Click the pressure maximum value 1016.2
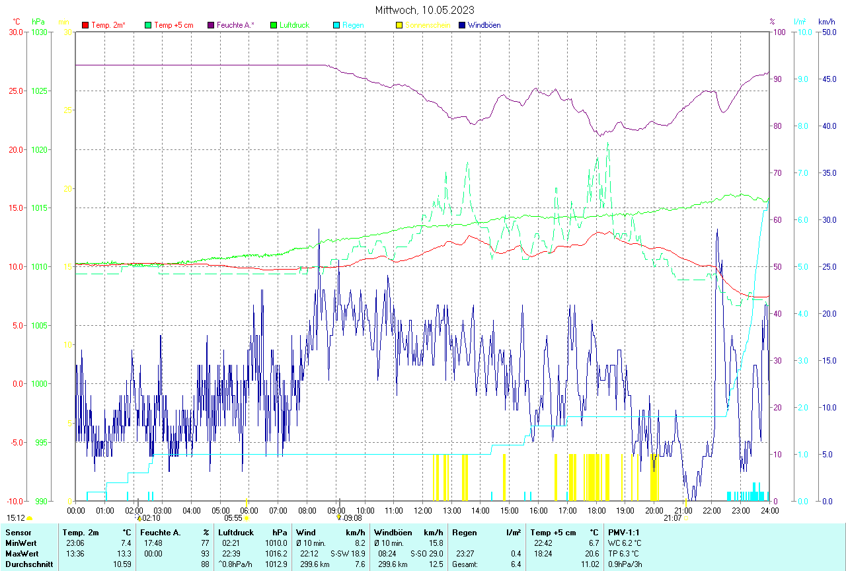Image resolution: width=846 pixels, height=571 pixels. point(276,554)
